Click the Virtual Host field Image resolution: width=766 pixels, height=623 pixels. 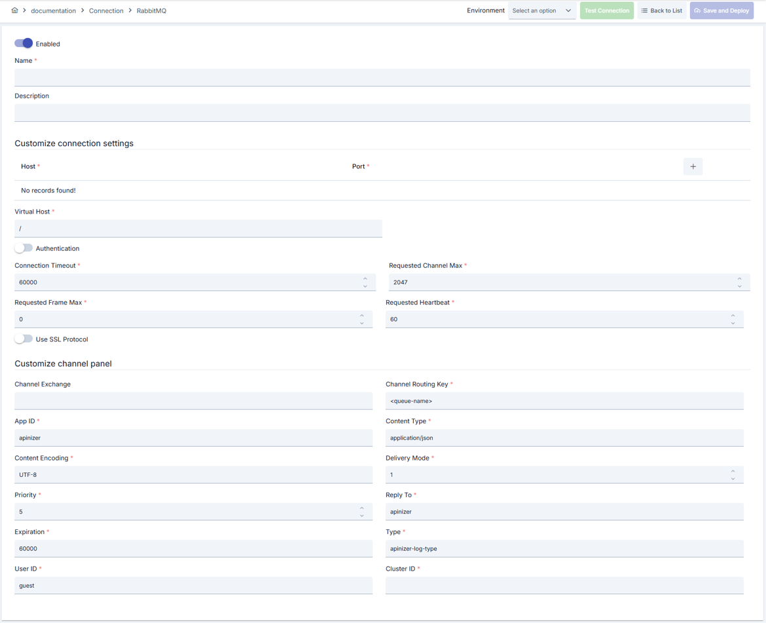198,229
